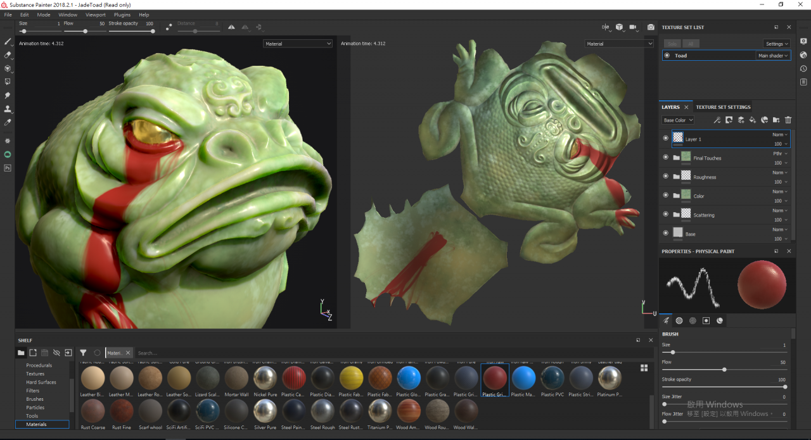Switch to Texture Set Settings tab
The width and height of the screenshot is (811, 440).
click(x=723, y=107)
